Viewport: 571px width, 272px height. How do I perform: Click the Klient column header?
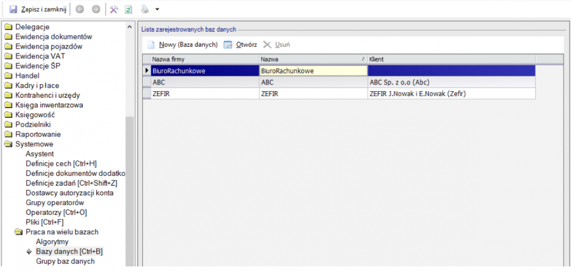(451, 59)
